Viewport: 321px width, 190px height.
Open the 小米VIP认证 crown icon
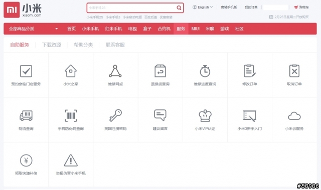205,115
